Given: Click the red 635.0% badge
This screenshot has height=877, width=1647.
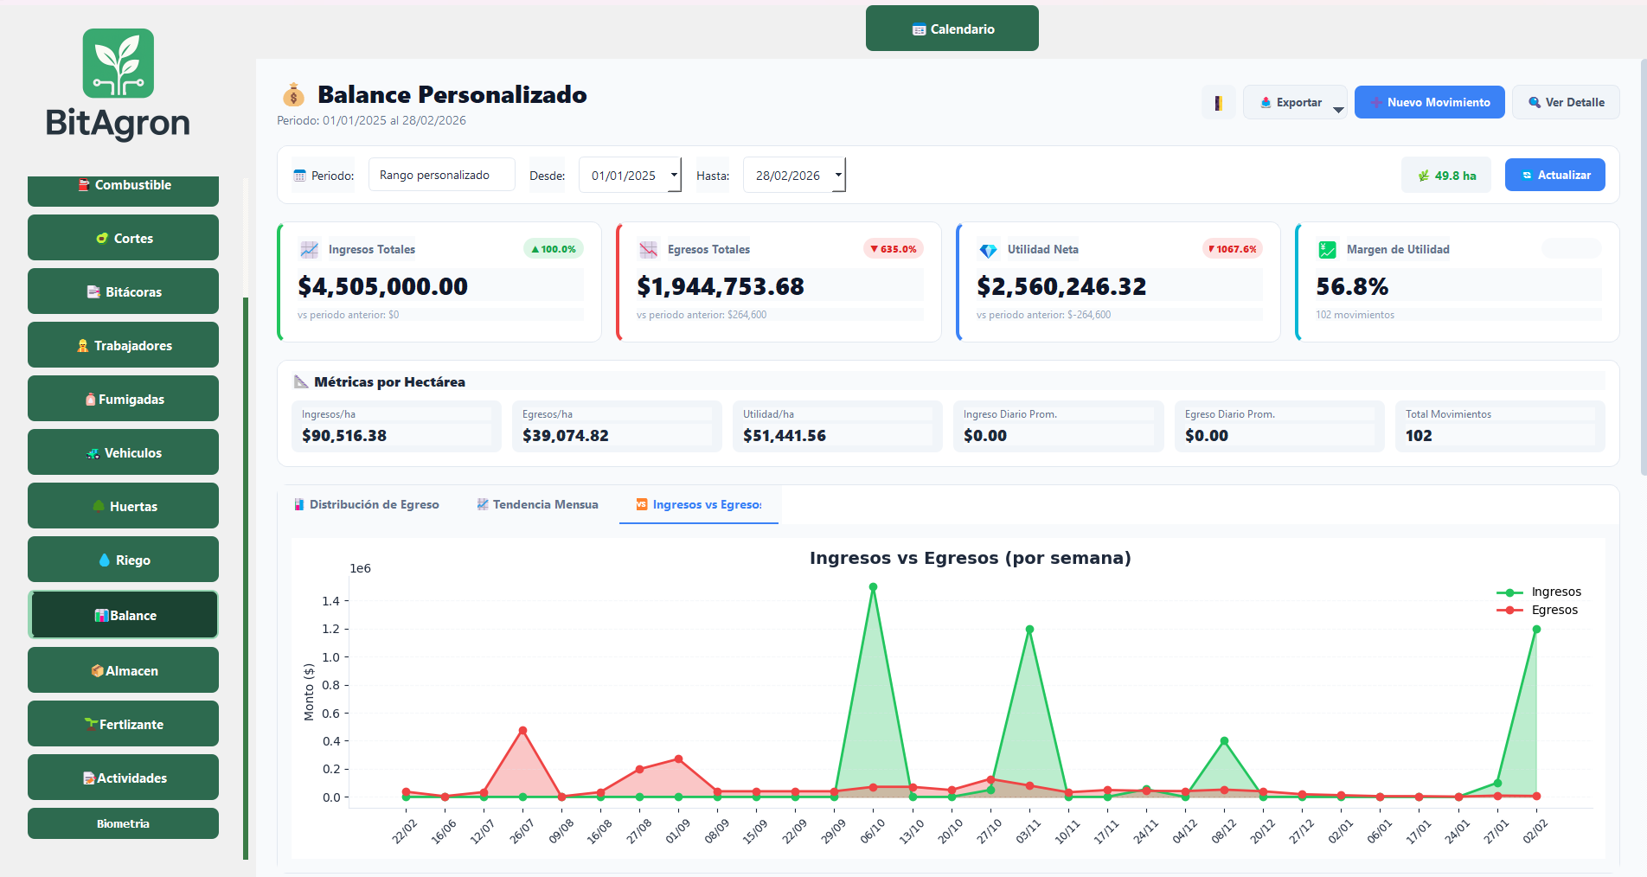Looking at the screenshot, I should click(x=894, y=249).
